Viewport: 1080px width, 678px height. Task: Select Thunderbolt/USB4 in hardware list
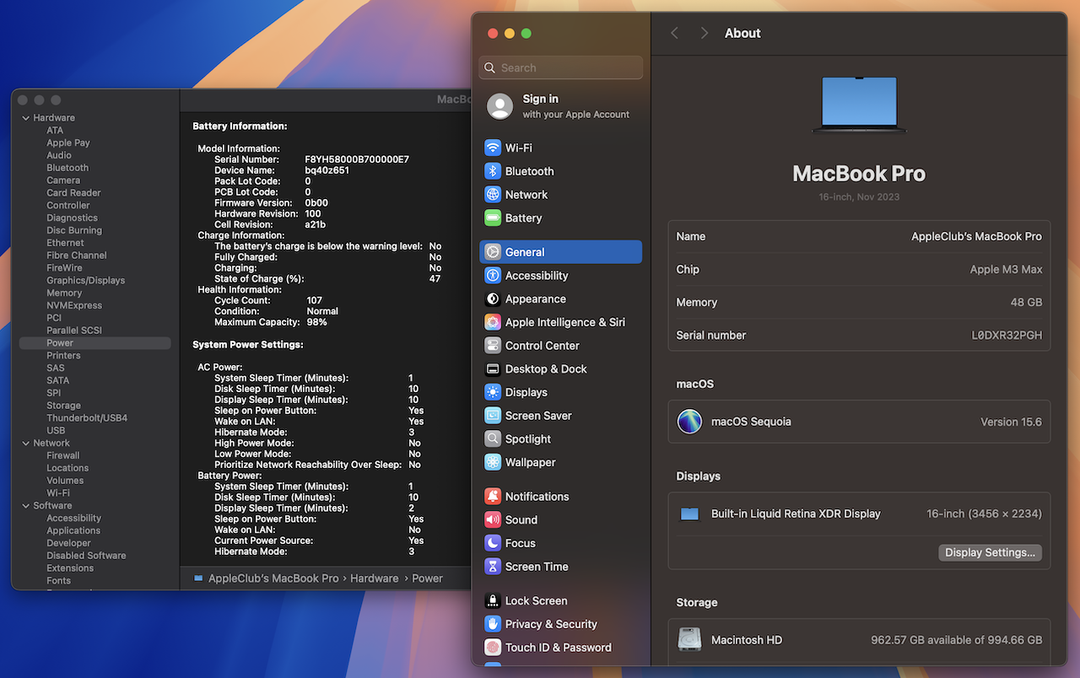[87, 418]
